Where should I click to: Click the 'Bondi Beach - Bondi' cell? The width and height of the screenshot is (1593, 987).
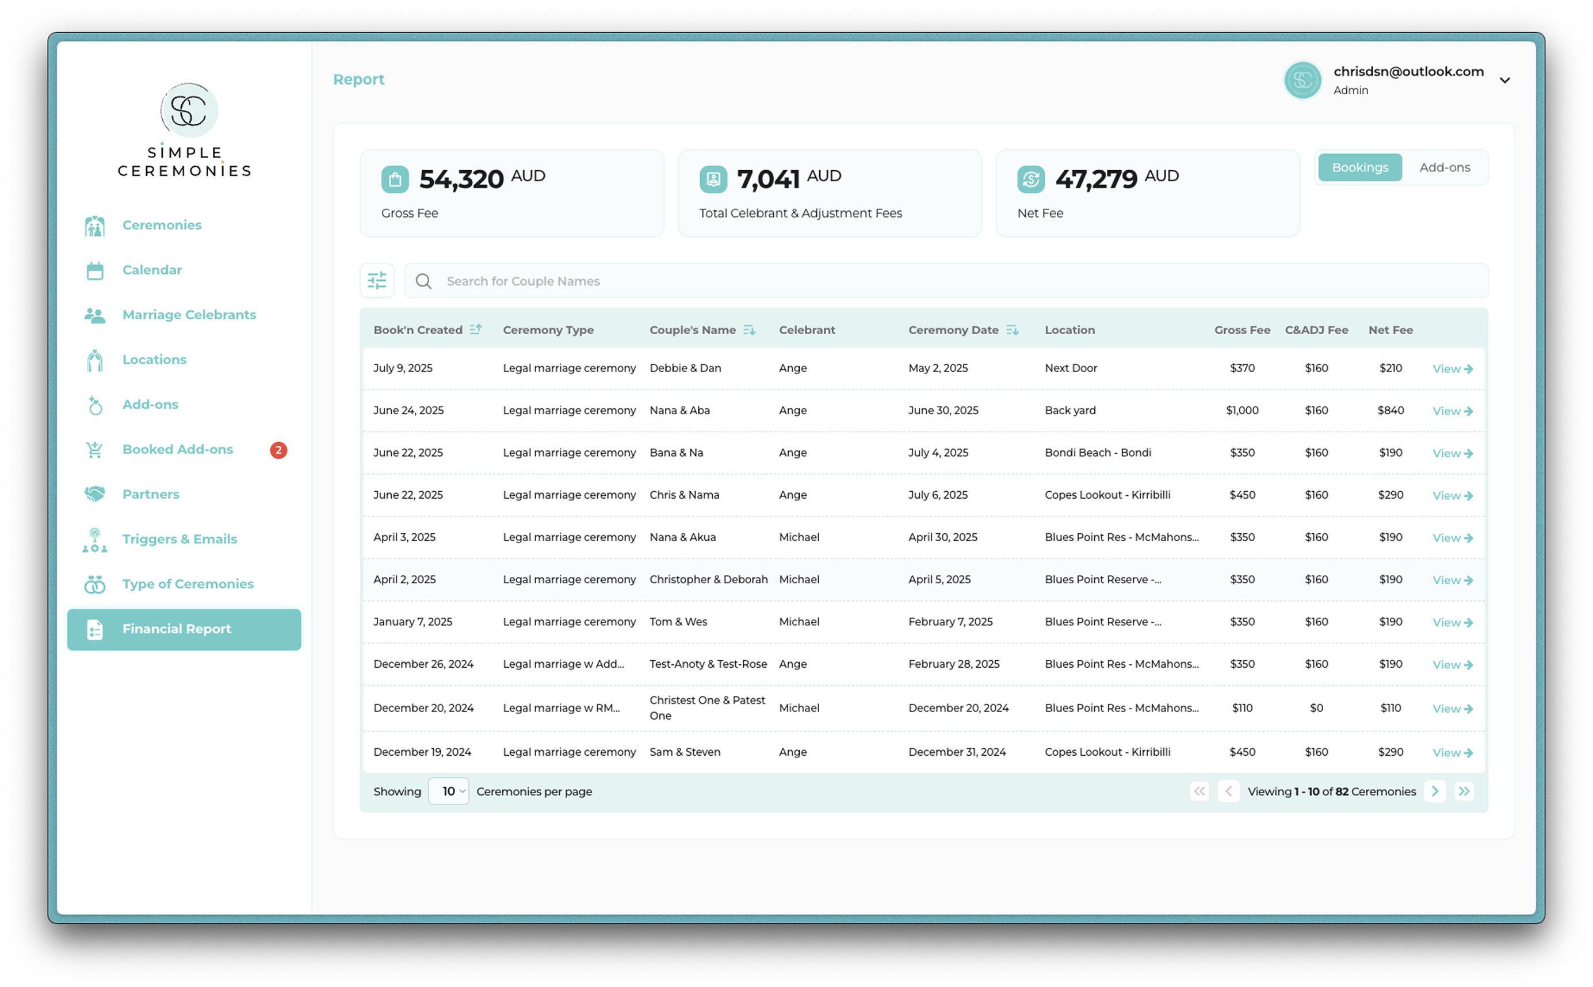click(1098, 453)
